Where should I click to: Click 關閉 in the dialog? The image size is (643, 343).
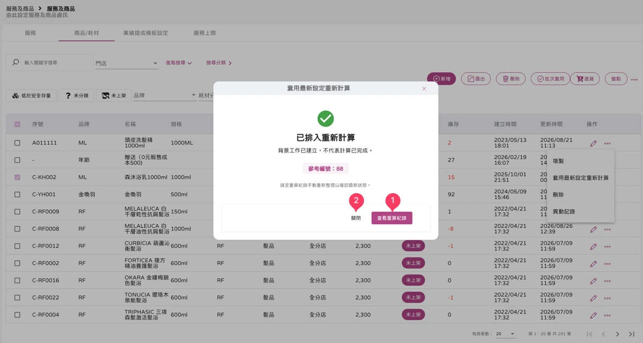click(356, 218)
